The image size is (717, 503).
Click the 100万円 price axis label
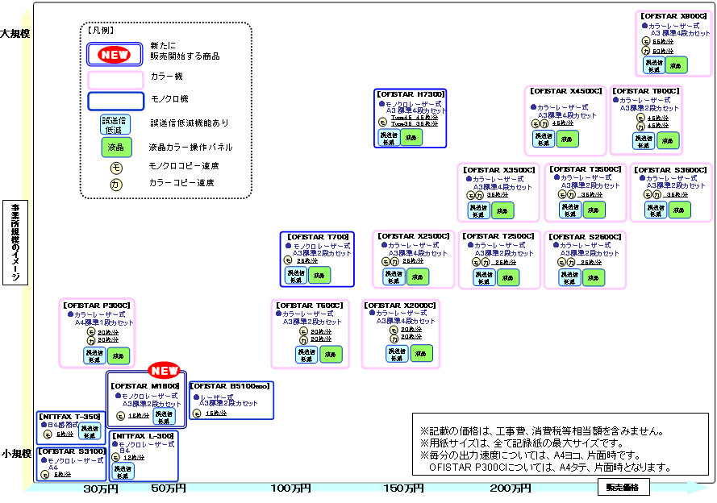[290, 488]
